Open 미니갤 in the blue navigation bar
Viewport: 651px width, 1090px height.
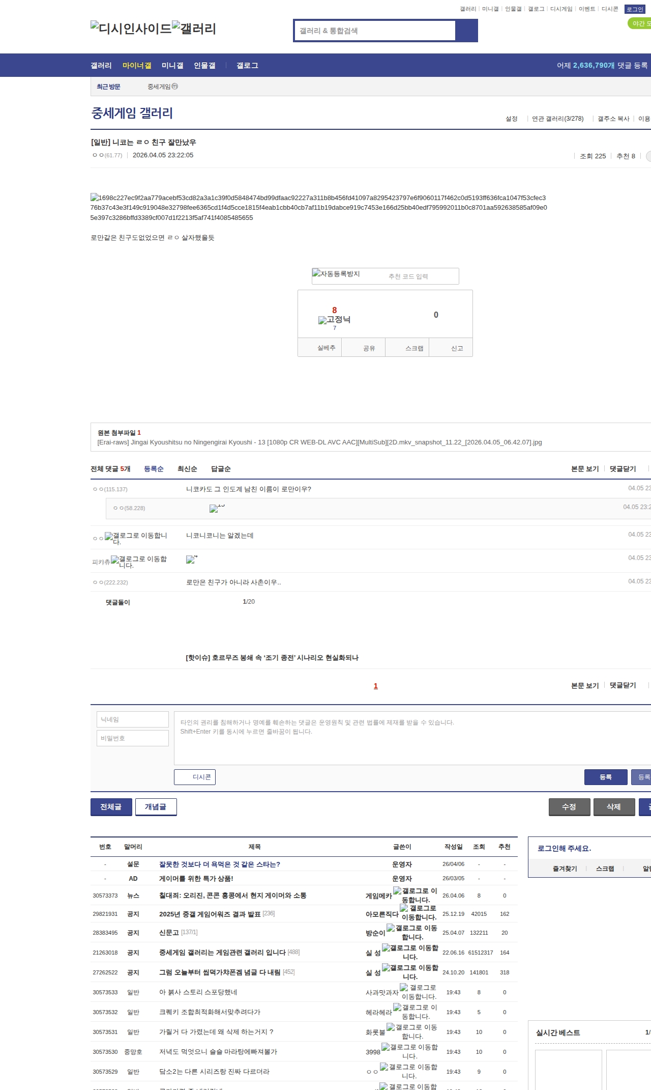pyautogui.click(x=172, y=65)
